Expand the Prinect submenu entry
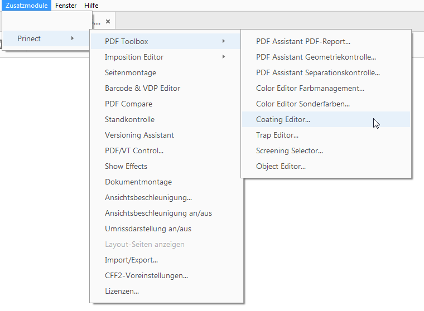This screenshot has width=424, height=311. (x=46, y=38)
